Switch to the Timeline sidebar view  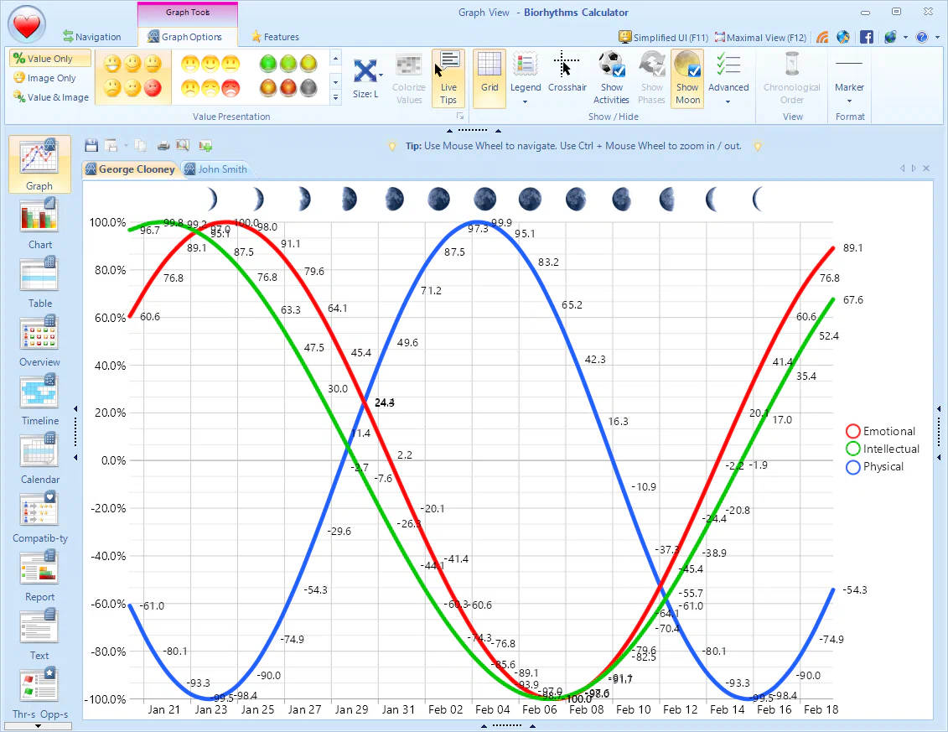(x=39, y=396)
